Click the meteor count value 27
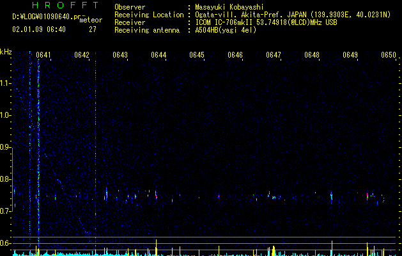The image size is (402, 256). 93,29
